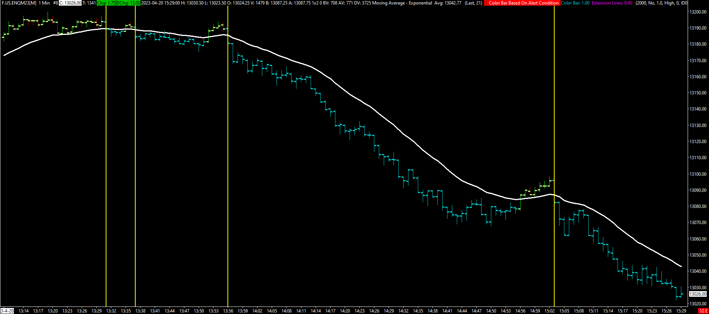Click the "Avg: 13042.77" study value
This screenshot has height=314, width=709.
tap(448, 3)
